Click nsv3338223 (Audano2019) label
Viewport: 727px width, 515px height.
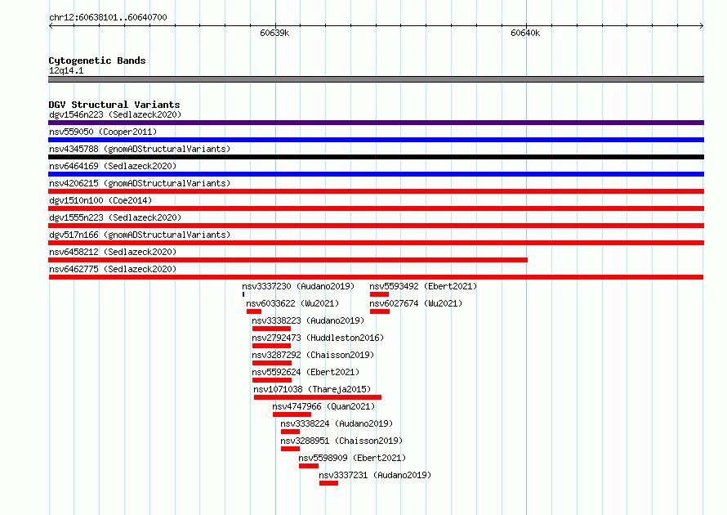pyautogui.click(x=308, y=320)
